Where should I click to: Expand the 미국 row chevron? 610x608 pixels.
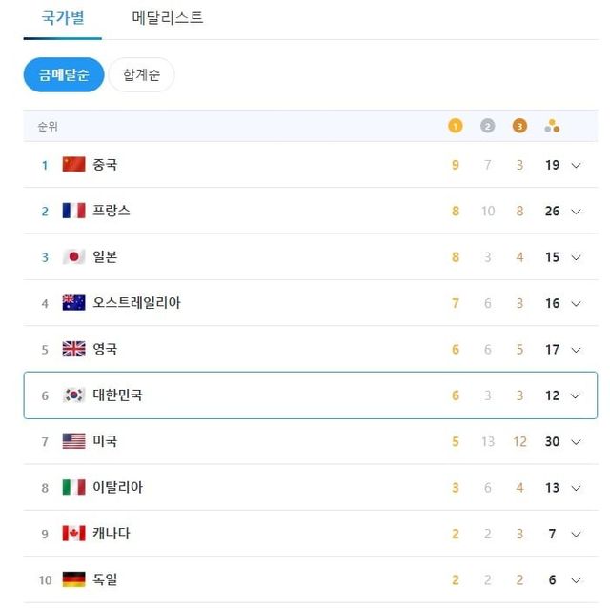click(576, 441)
